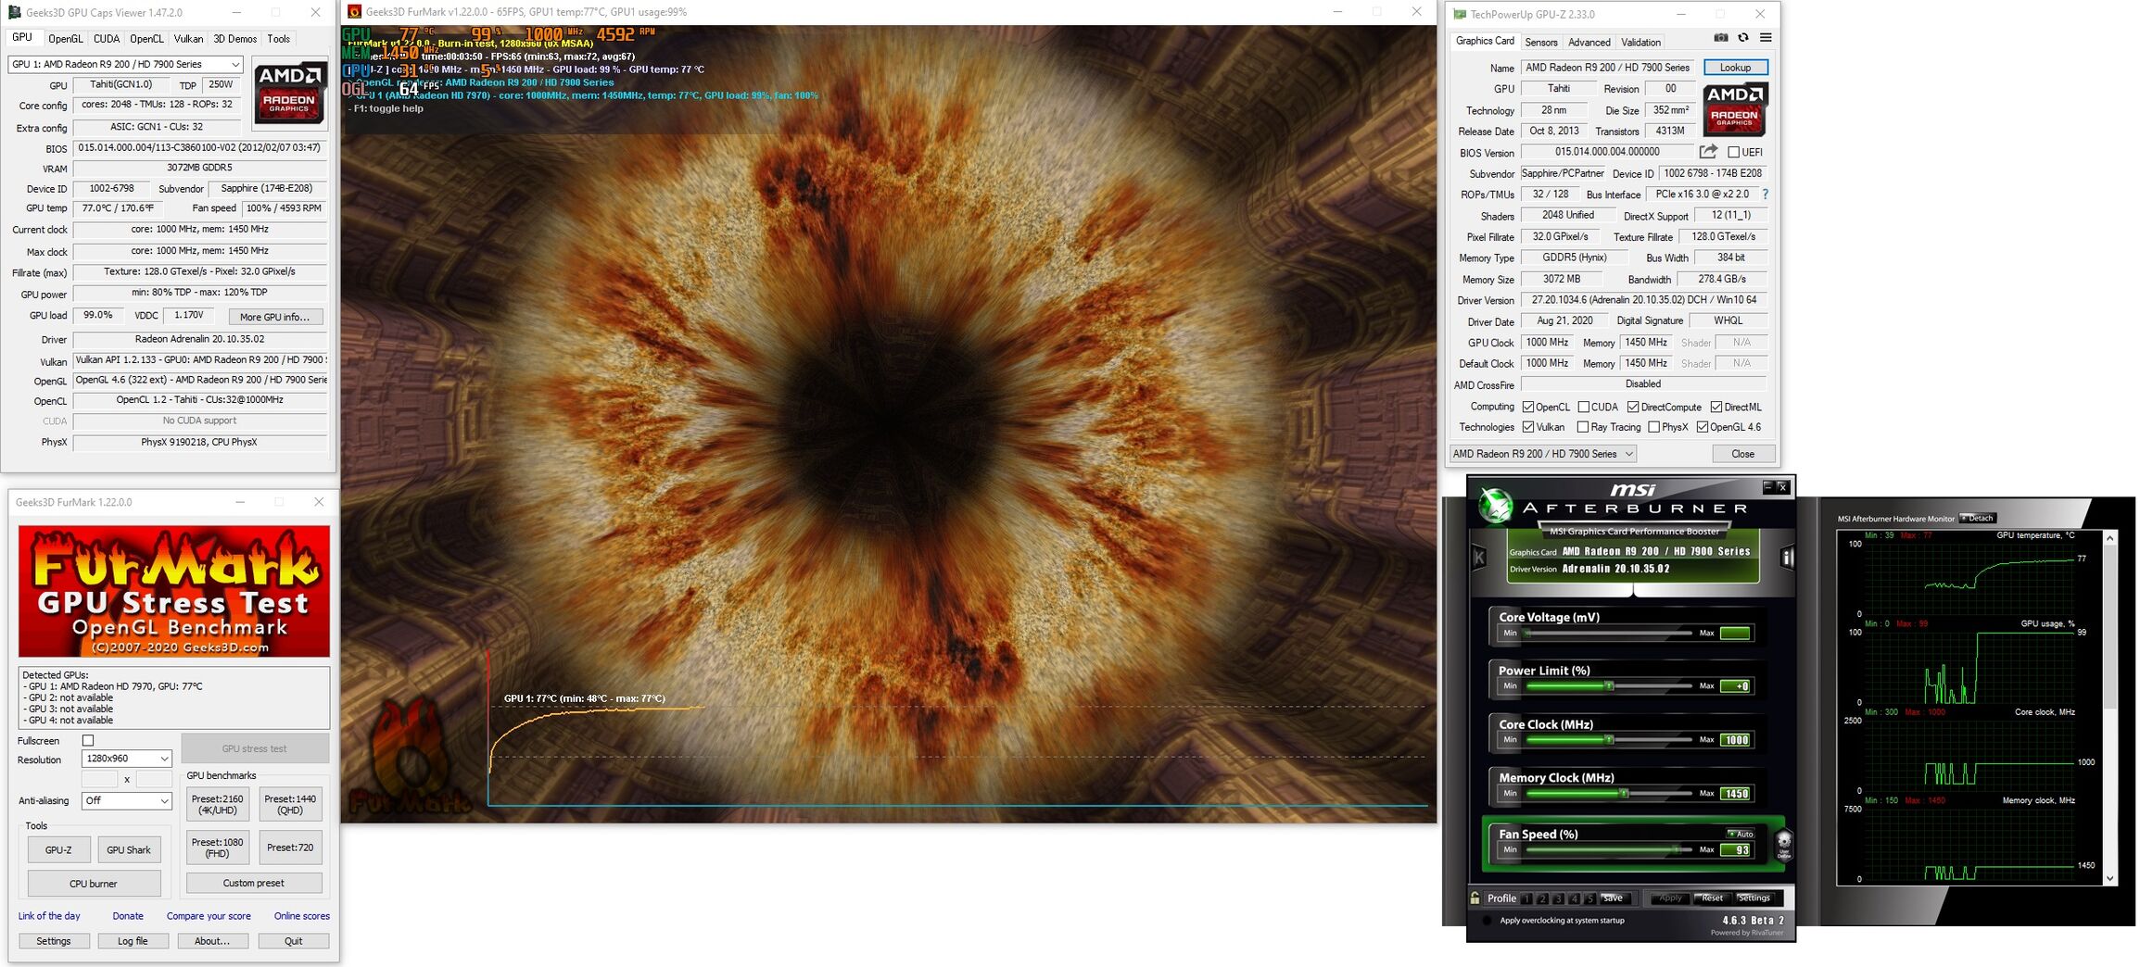Screen dimensions: 2140x967
Task: Click the Afterburner Settings button
Action: coord(1754,898)
